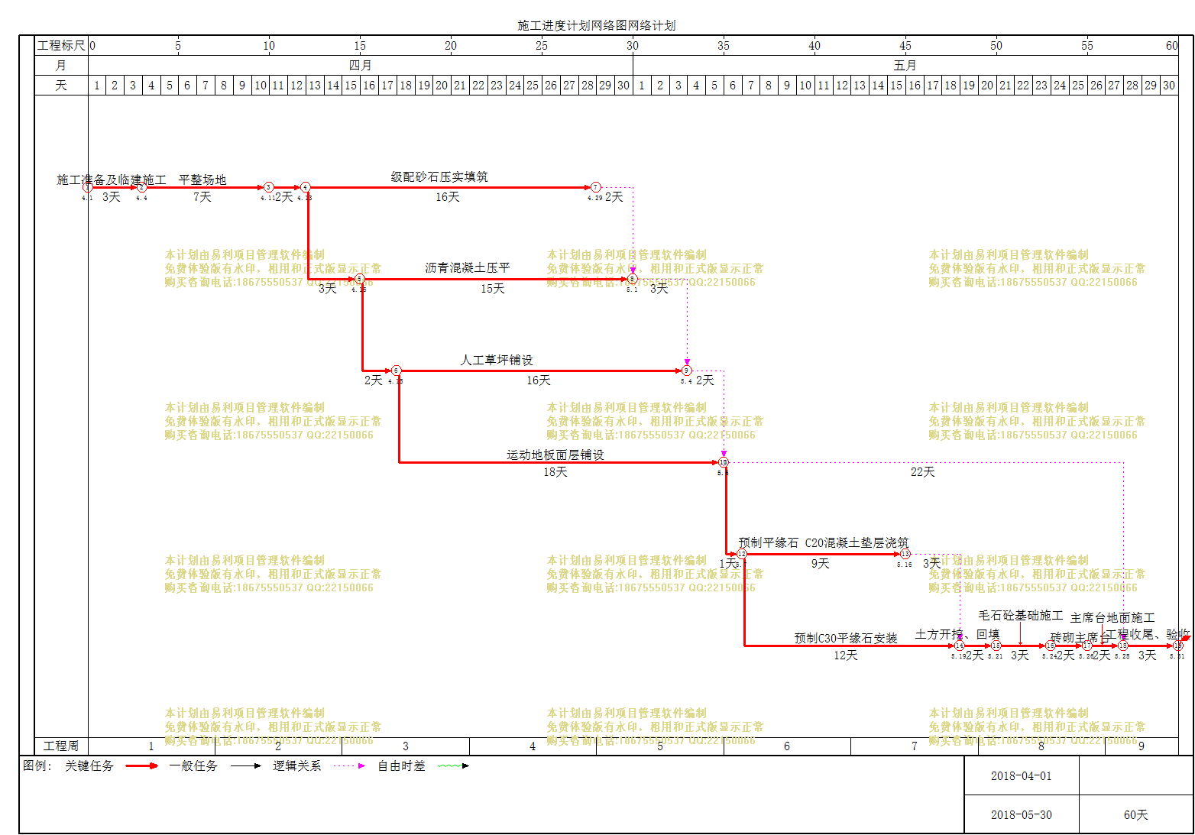The width and height of the screenshot is (1195, 835).
Task: Click end date 2018-05-30 cell
Action: [1022, 815]
